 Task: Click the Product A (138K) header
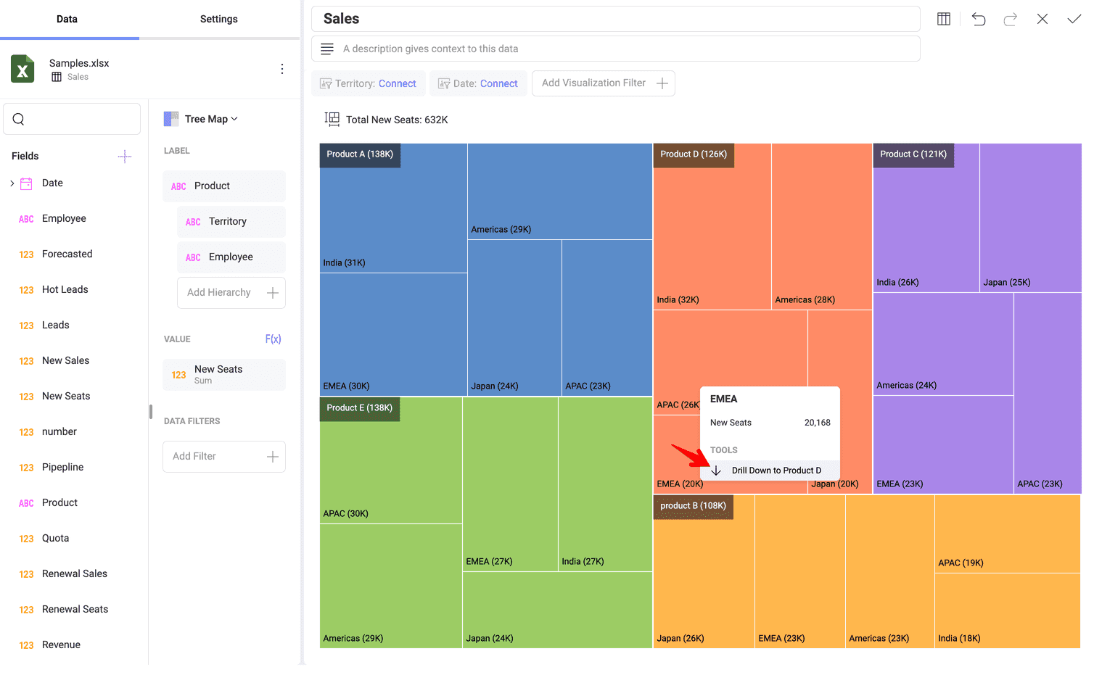360,154
